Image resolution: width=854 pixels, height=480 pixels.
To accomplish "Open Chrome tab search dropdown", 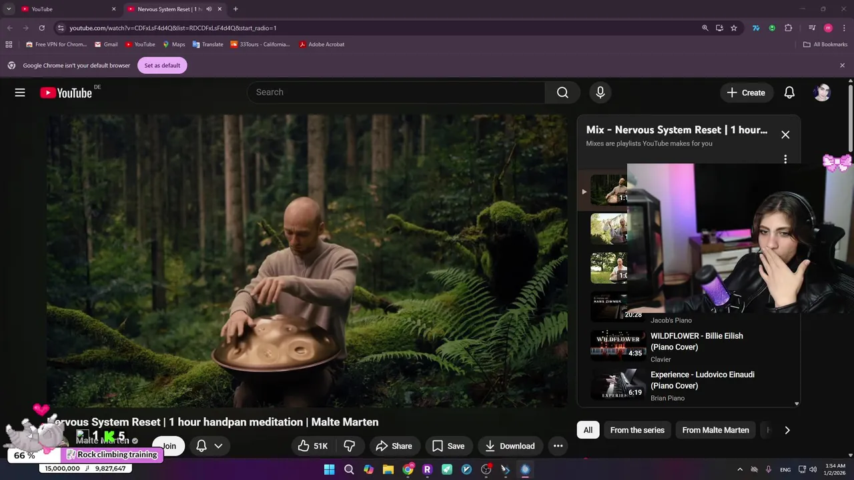I will click(x=9, y=9).
